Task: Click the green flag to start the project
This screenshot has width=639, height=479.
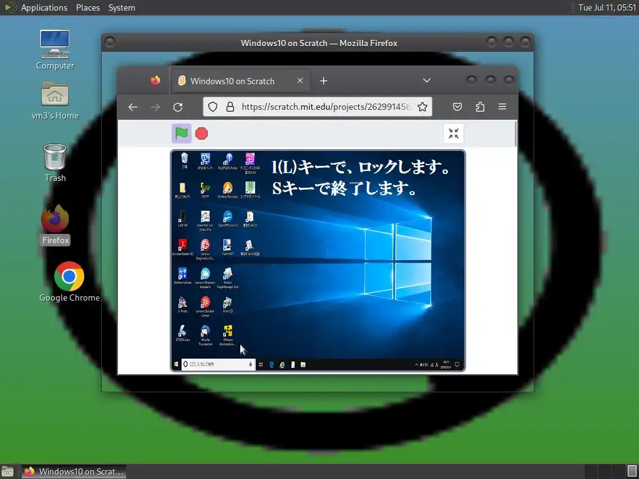Action: 182,133
